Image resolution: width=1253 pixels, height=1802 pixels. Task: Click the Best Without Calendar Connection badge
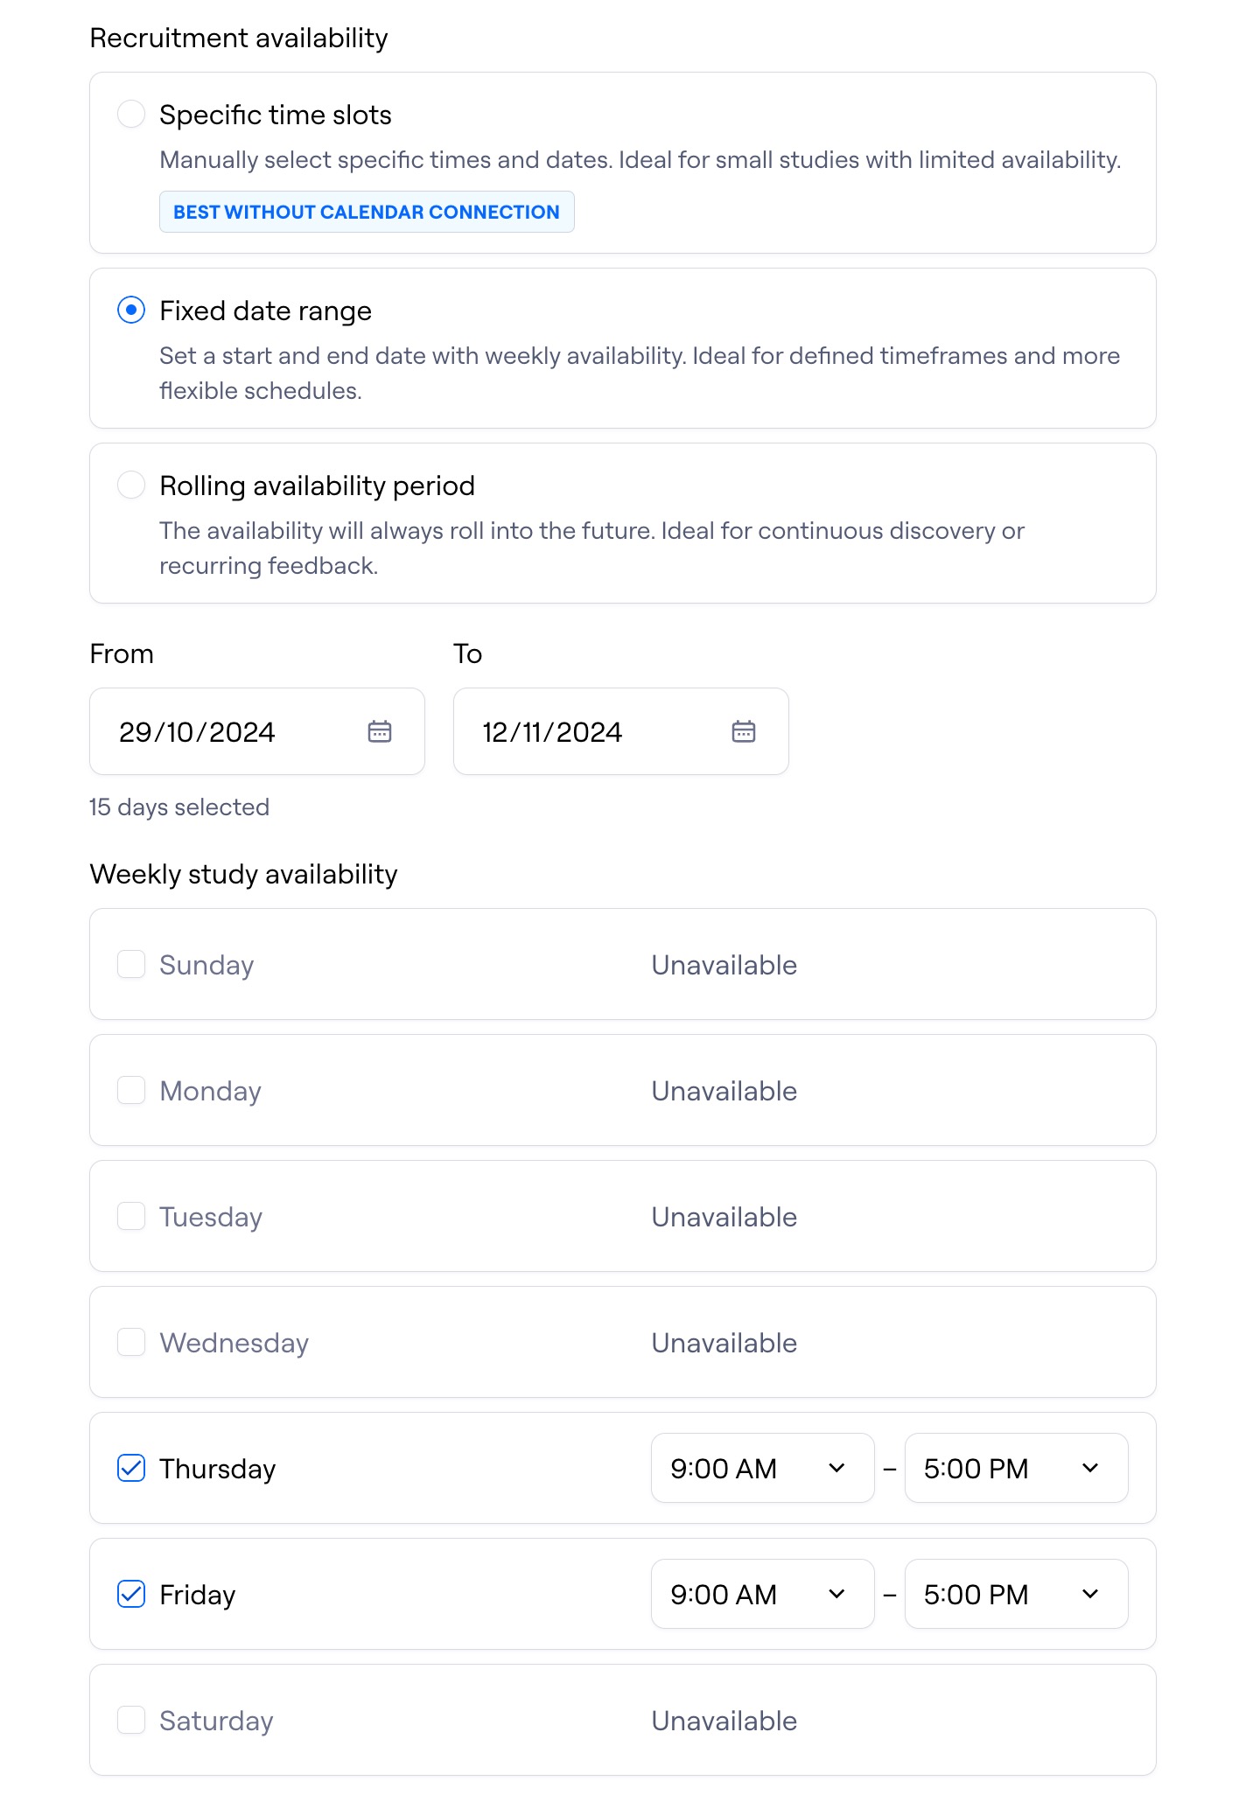(x=367, y=212)
